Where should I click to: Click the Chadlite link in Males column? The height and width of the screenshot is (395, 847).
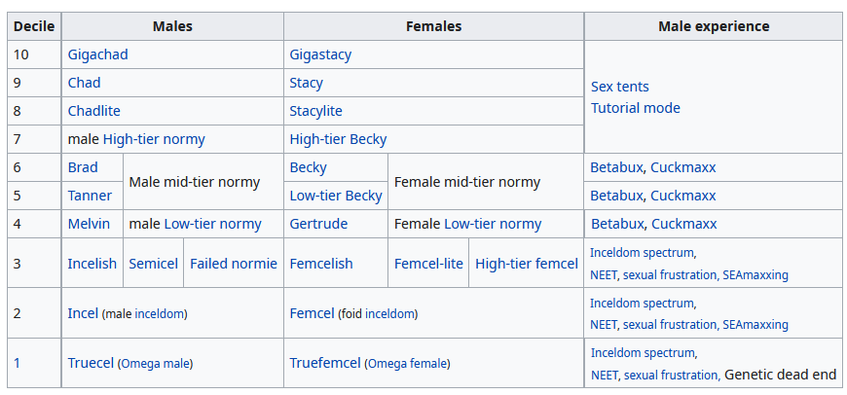94,111
